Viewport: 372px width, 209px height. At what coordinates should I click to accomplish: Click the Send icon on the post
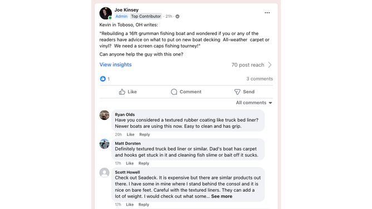(237, 92)
